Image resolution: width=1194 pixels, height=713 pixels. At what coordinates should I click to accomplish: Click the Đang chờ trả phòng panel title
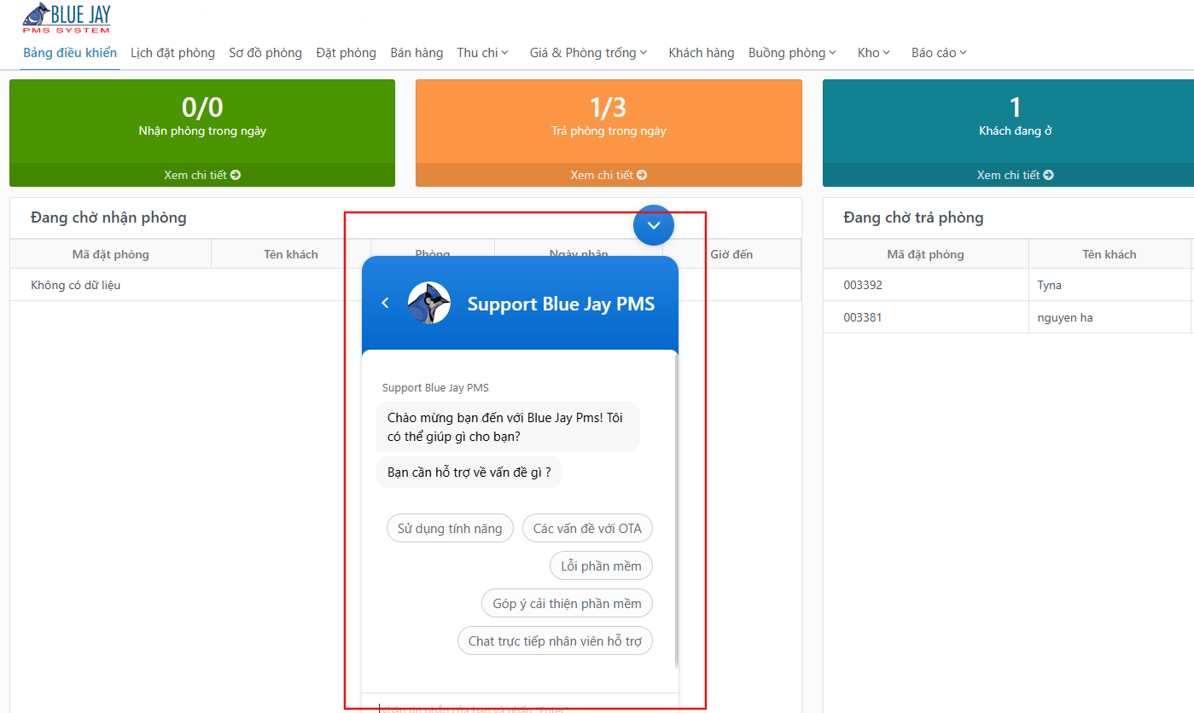click(x=913, y=217)
